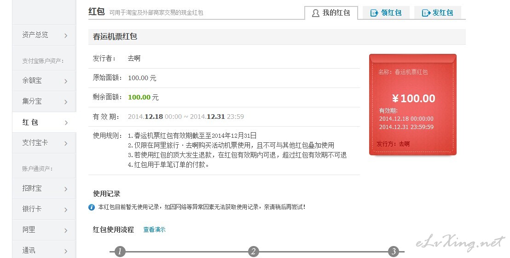510x258 pixels.
Task: Select step 3 circle in usage flow
Action: click(393, 252)
